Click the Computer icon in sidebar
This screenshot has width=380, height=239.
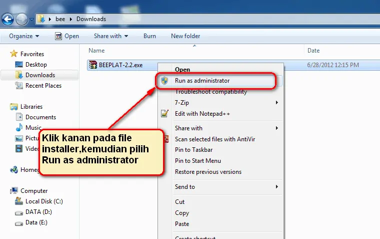pyautogui.click(x=14, y=191)
